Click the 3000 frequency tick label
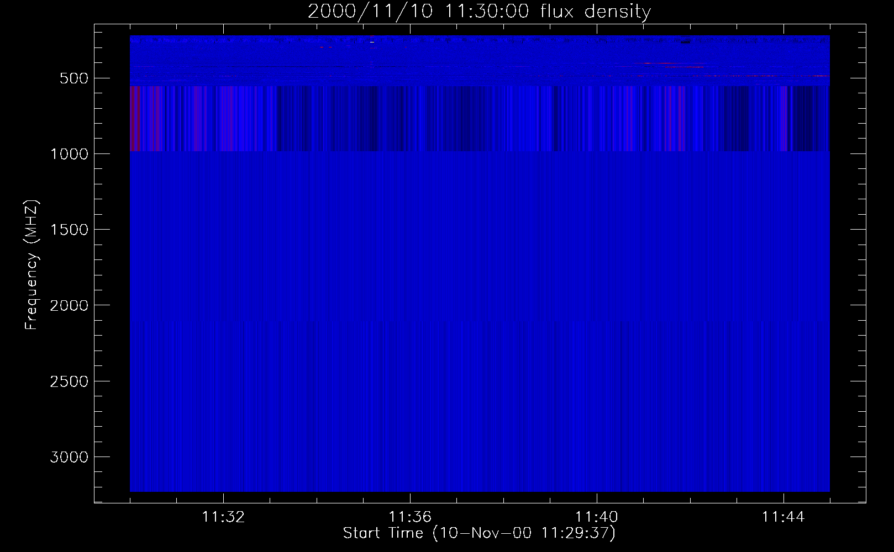Image resolution: width=894 pixels, height=552 pixels. point(69,457)
